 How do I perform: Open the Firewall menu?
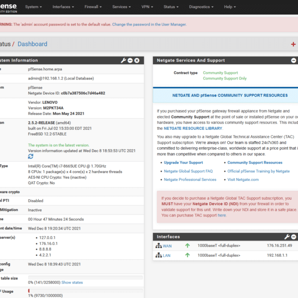point(93,7)
